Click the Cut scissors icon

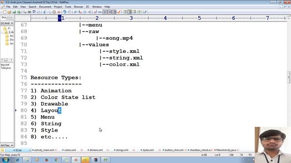click(x=45, y=12)
